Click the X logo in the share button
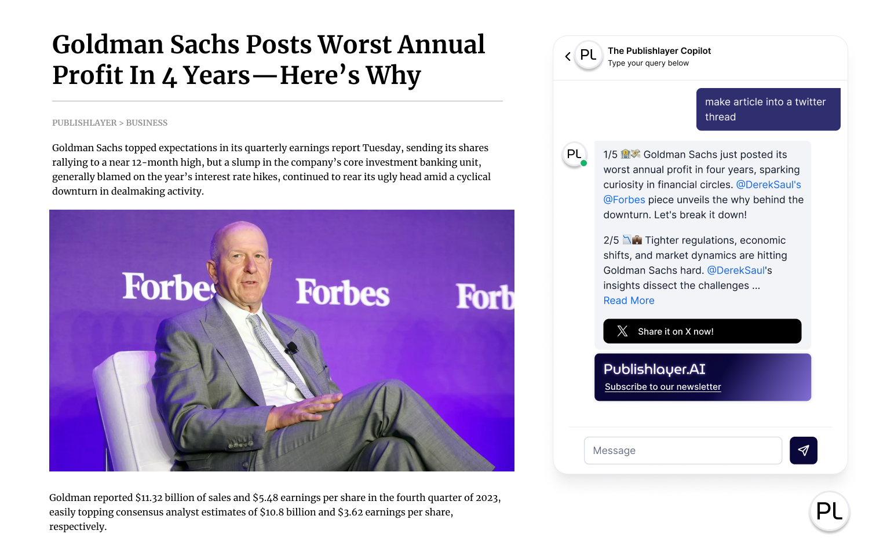 (623, 331)
